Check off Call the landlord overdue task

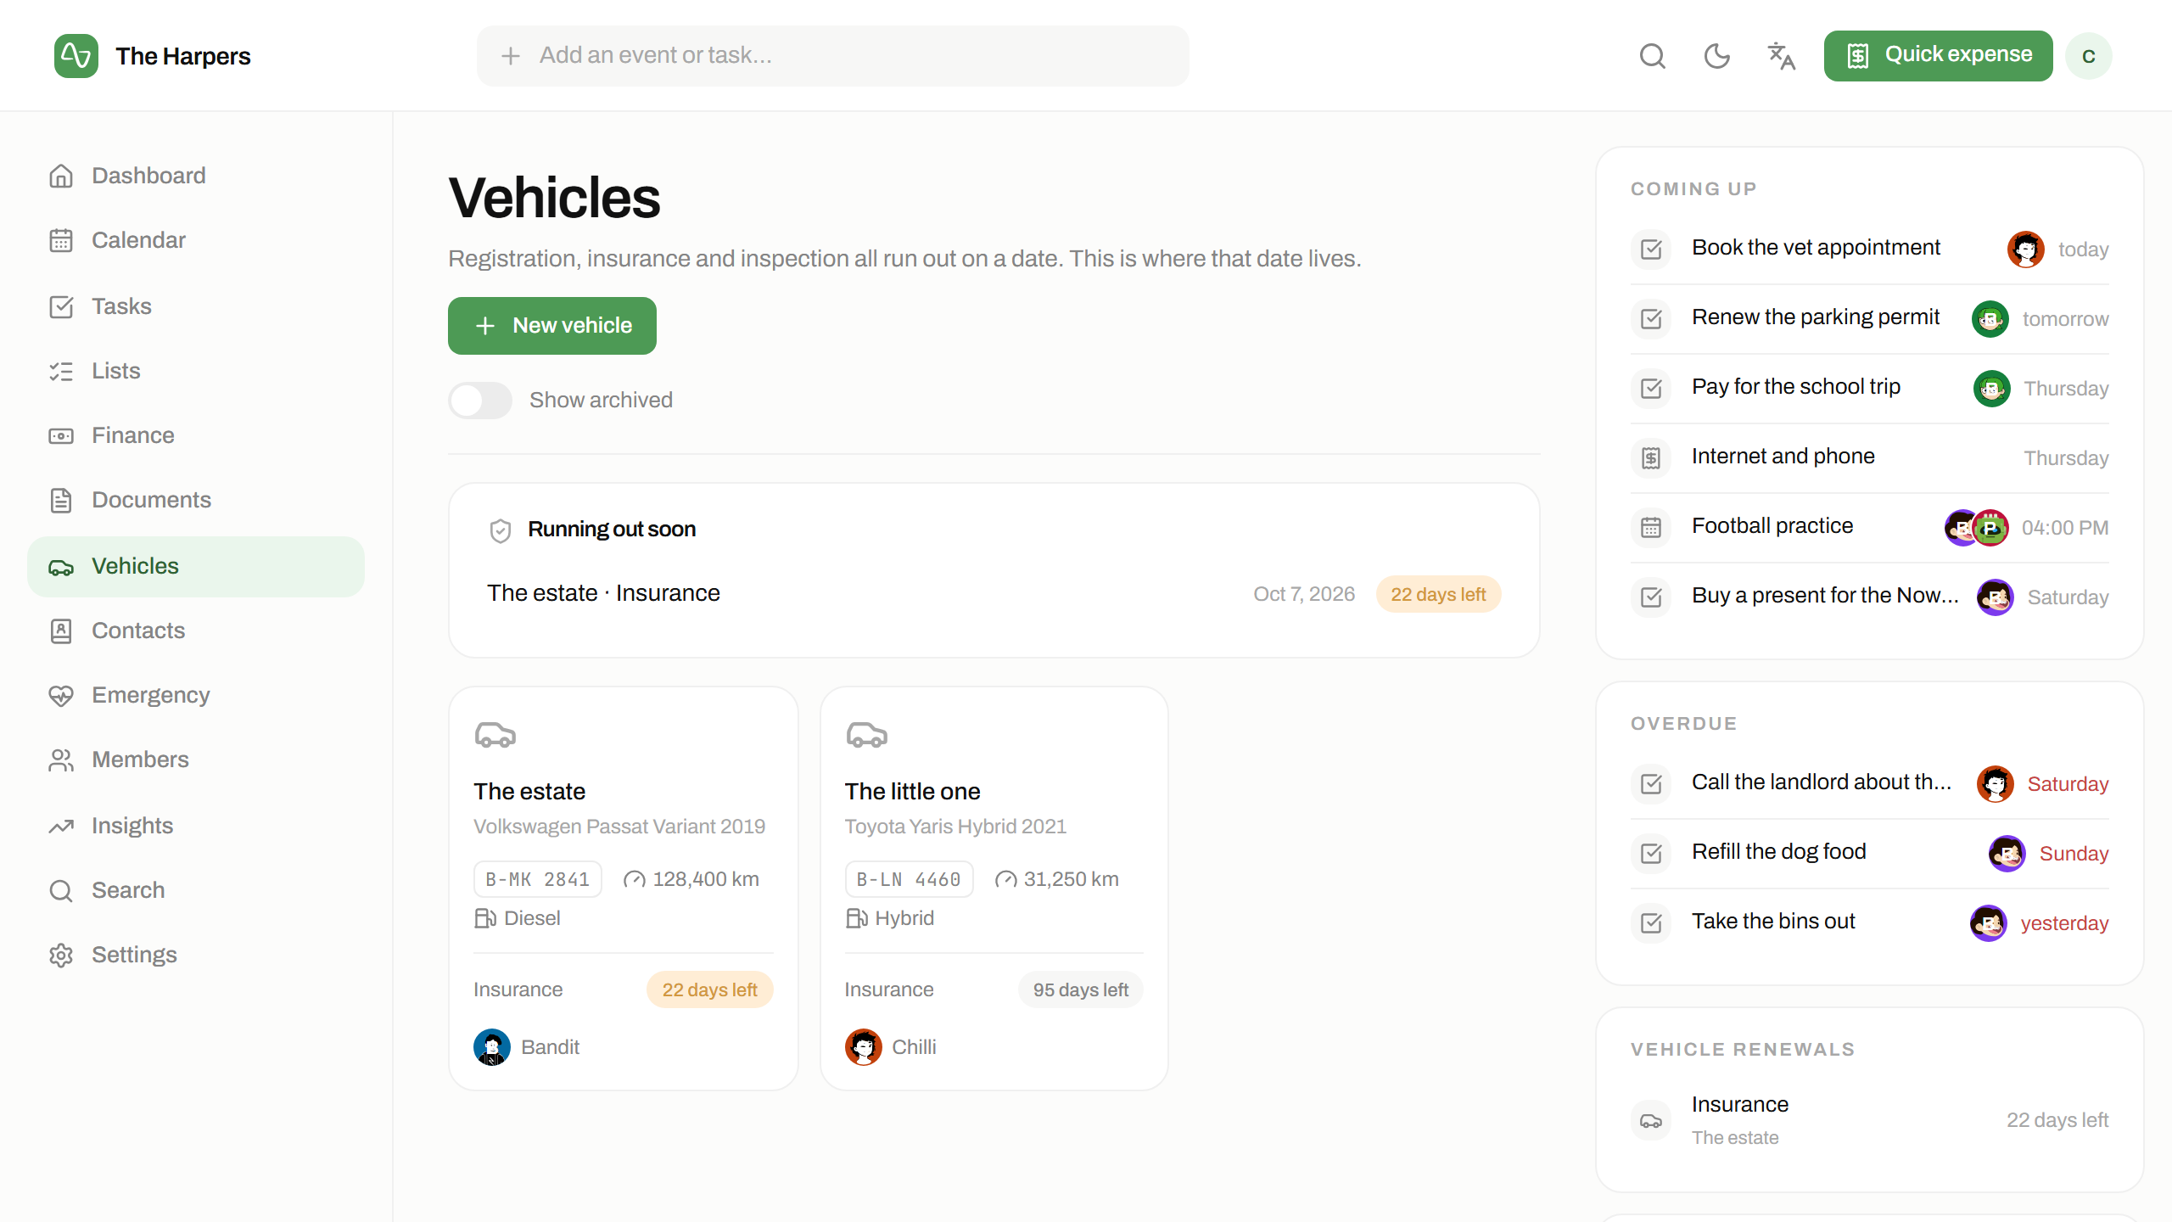click(1651, 784)
